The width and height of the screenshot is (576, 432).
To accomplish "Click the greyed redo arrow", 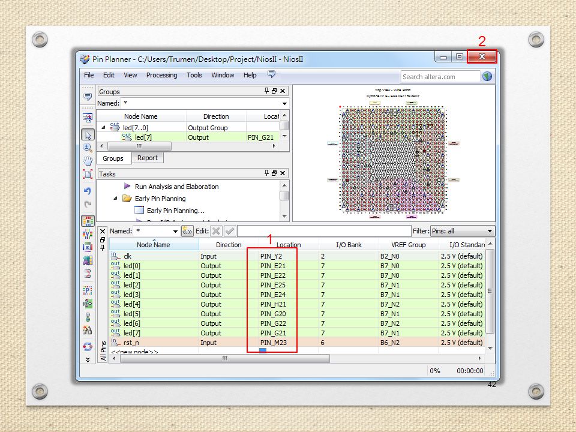I will (88, 204).
